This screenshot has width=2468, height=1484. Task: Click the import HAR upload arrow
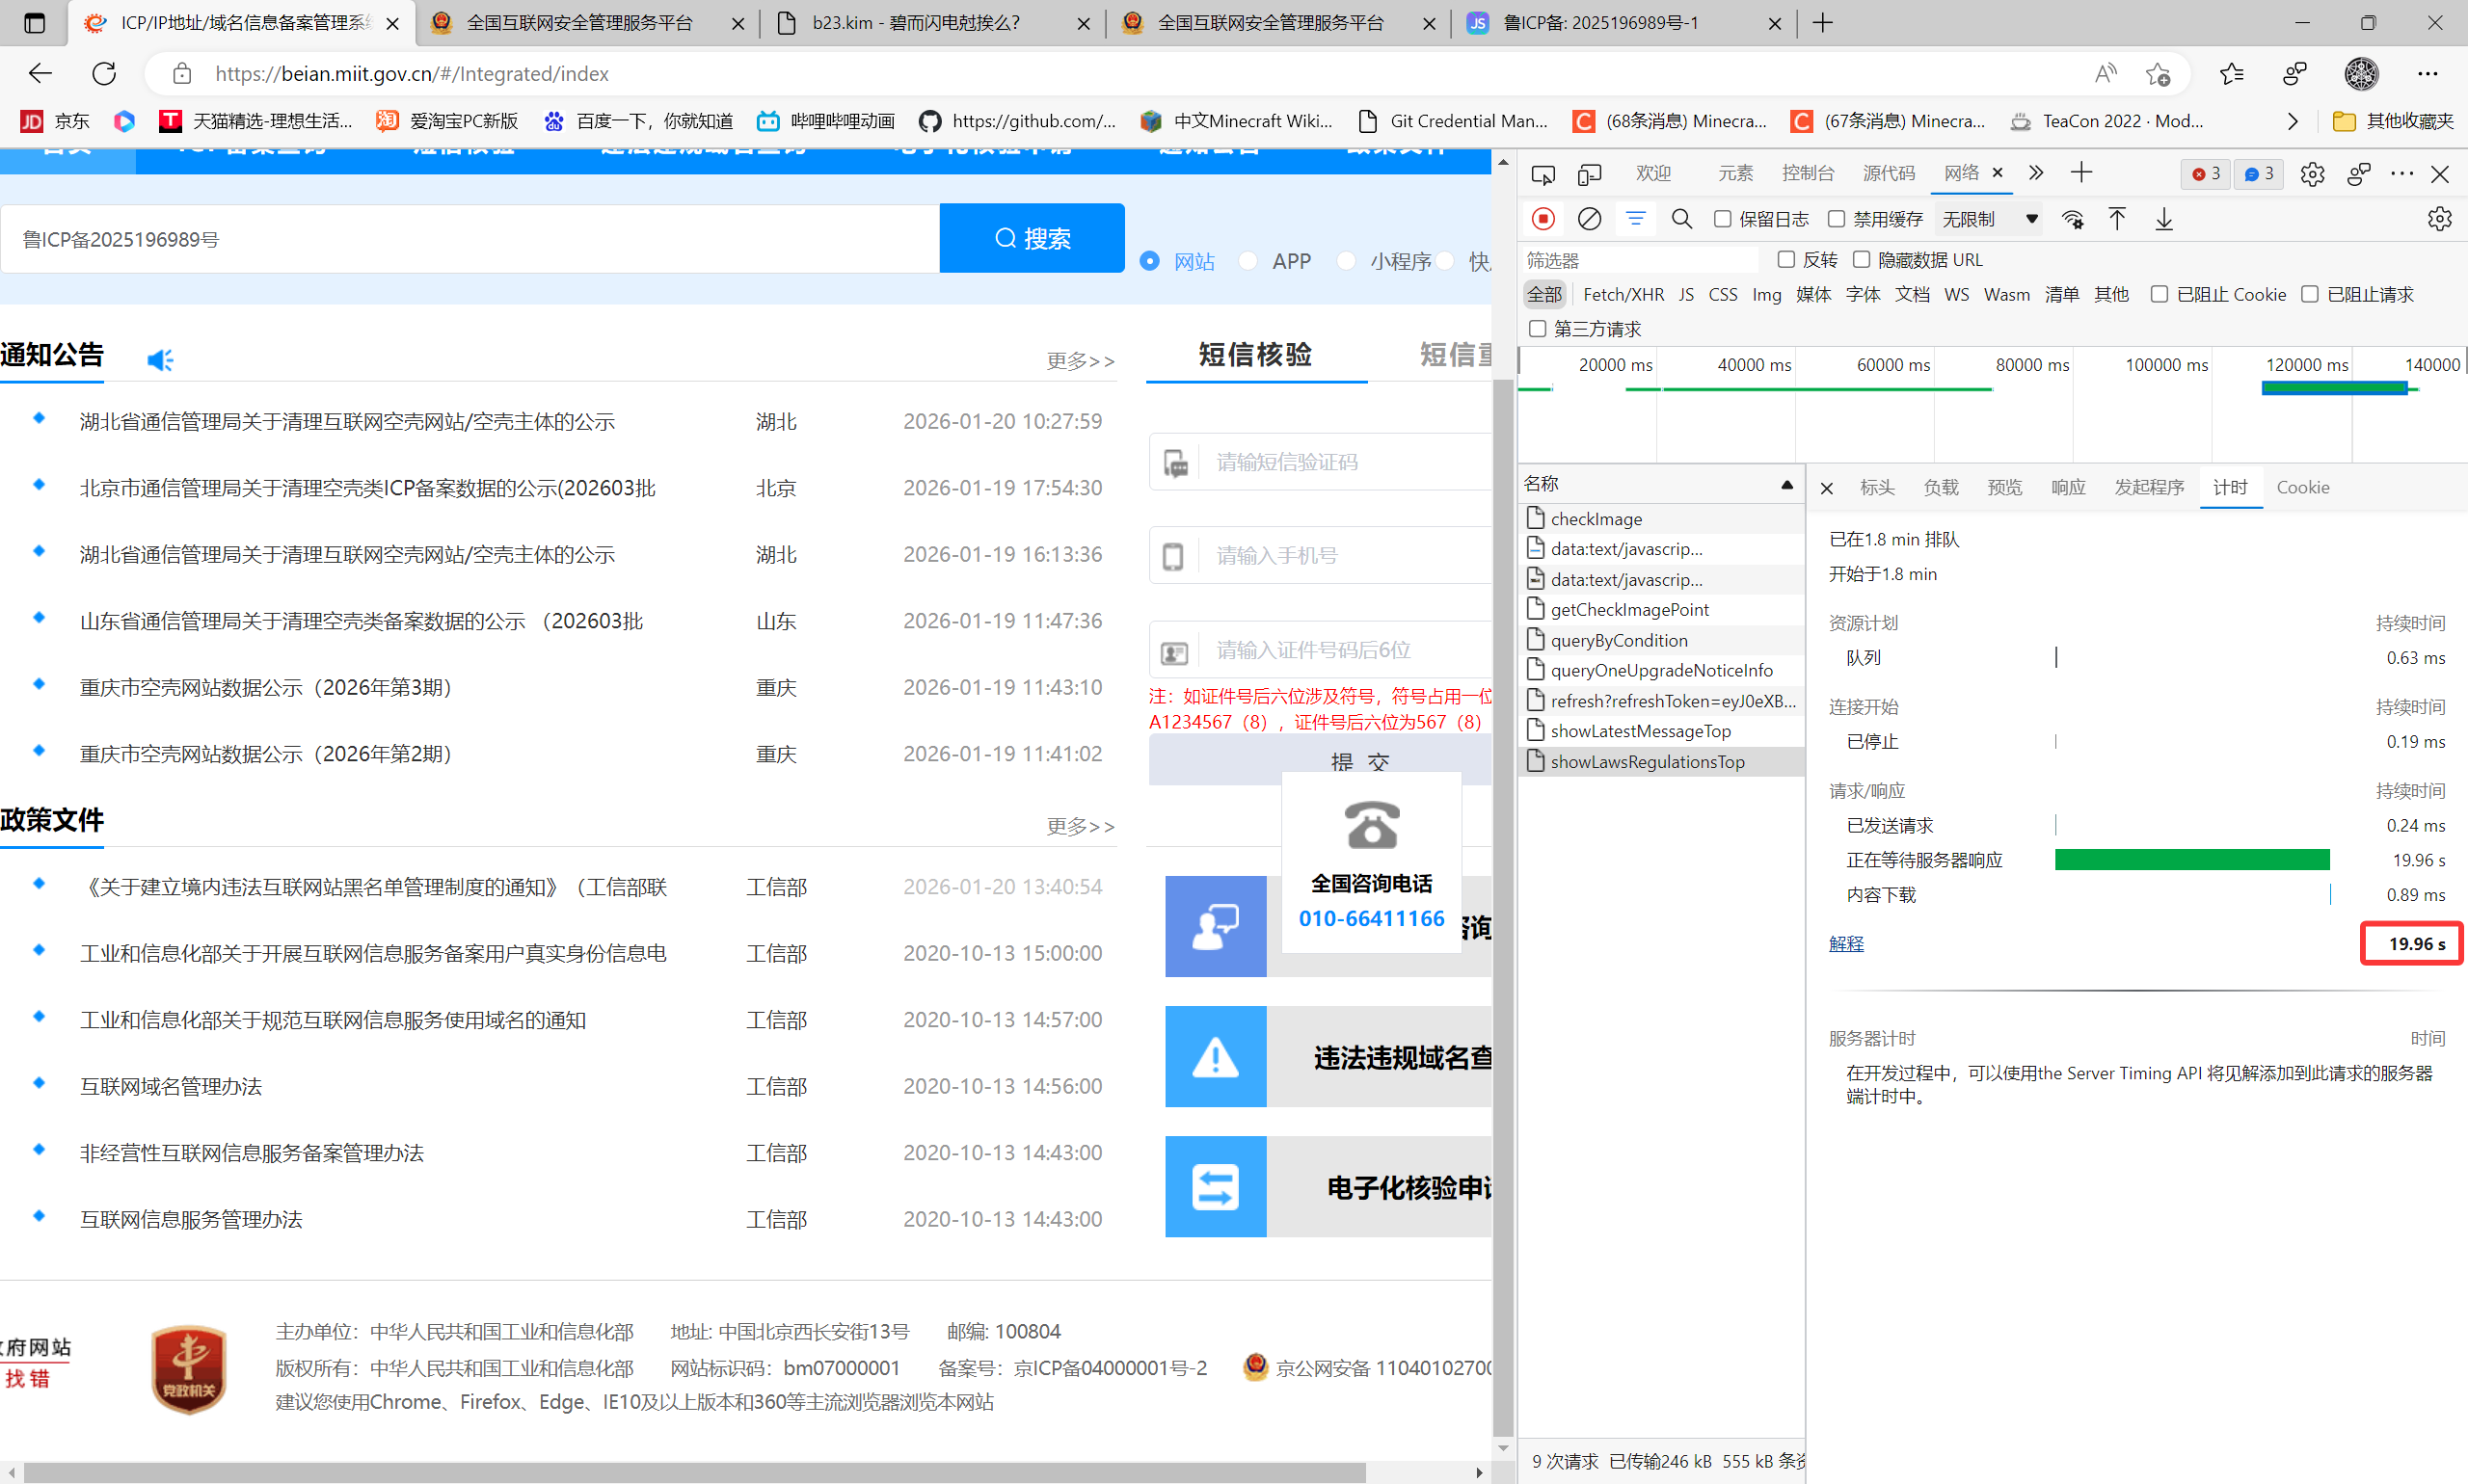[2117, 219]
